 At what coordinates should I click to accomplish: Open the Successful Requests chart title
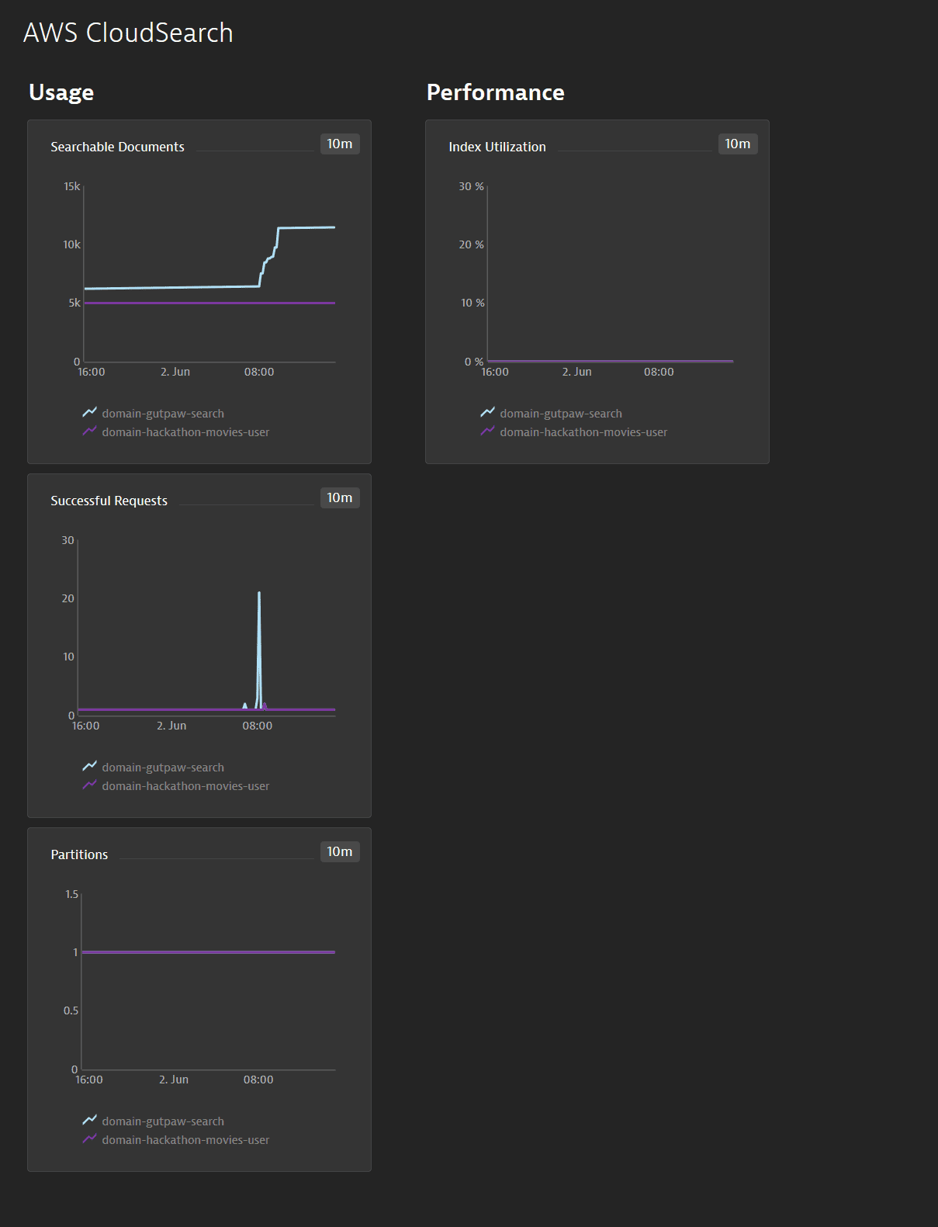pos(109,501)
